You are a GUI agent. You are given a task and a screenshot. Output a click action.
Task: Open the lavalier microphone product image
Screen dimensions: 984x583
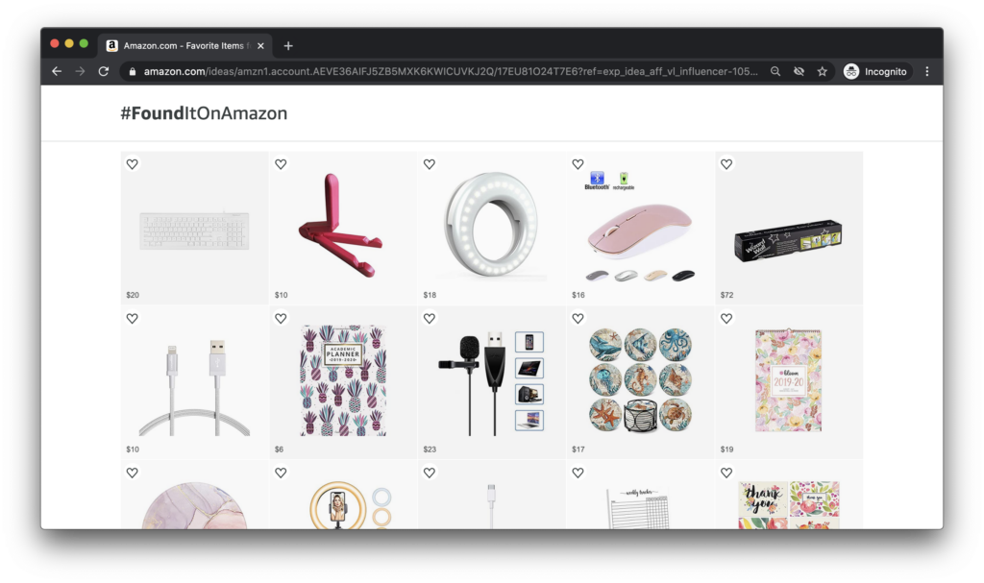point(491,383)
